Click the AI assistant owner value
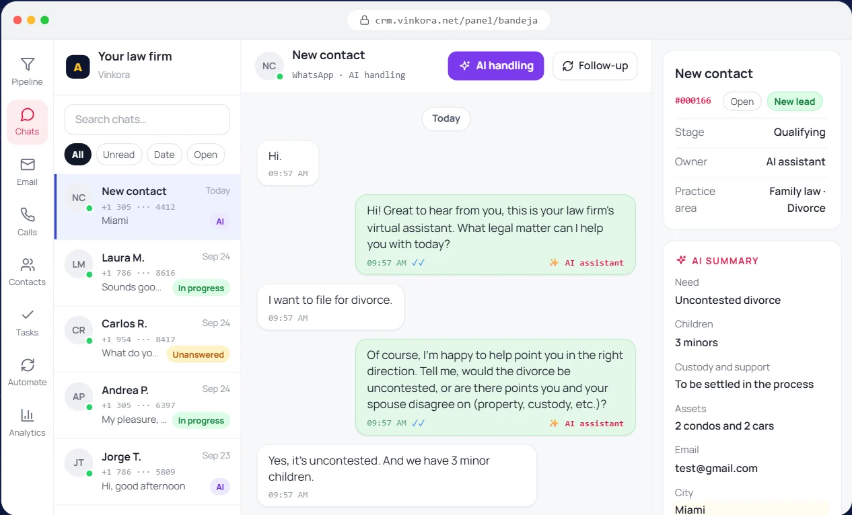This screenshot has height=515, width=852. [796, 162]
